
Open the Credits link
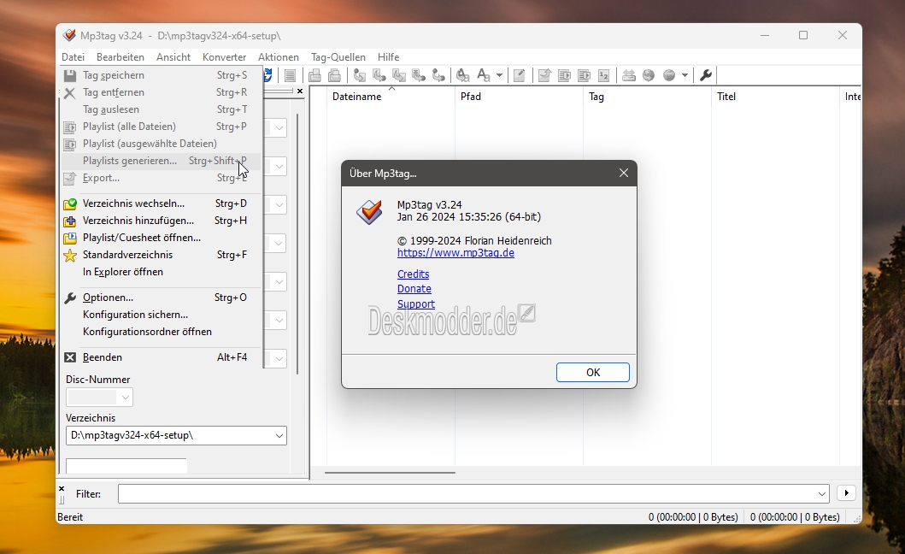414,274
